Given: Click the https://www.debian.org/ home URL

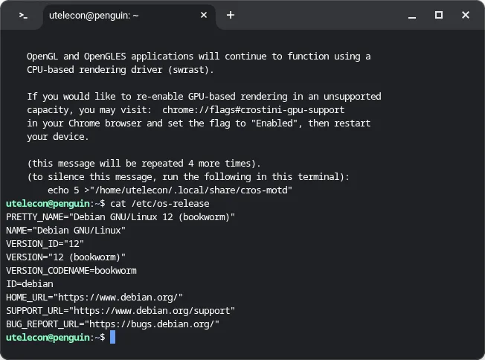Looking at the screenshot, I should click(118, 298).
